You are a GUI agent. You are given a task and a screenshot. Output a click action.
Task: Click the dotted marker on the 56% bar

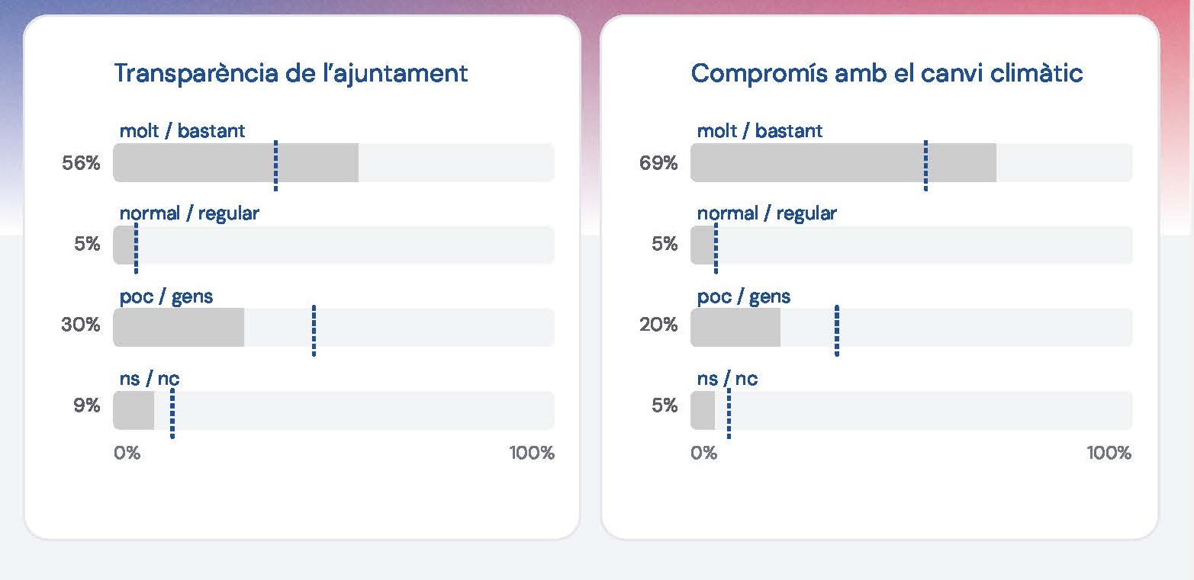click(x=275, y=165)
